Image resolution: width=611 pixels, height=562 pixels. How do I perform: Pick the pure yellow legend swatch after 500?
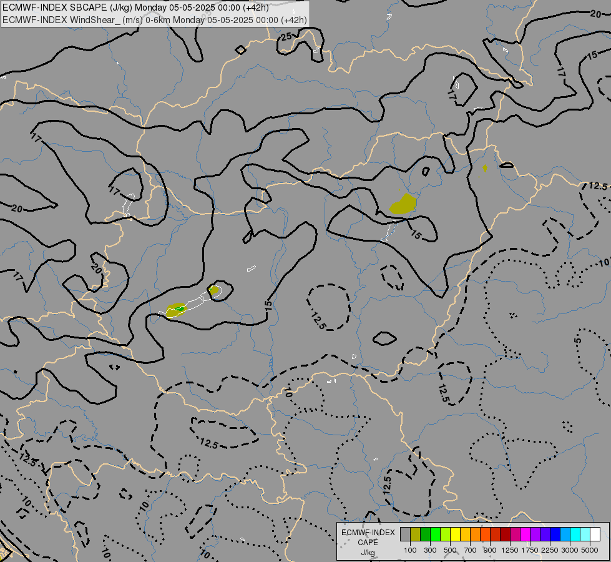point(455,534)
